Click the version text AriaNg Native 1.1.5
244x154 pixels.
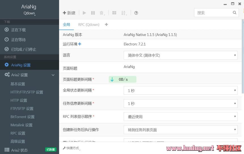[x=150, y=35]
